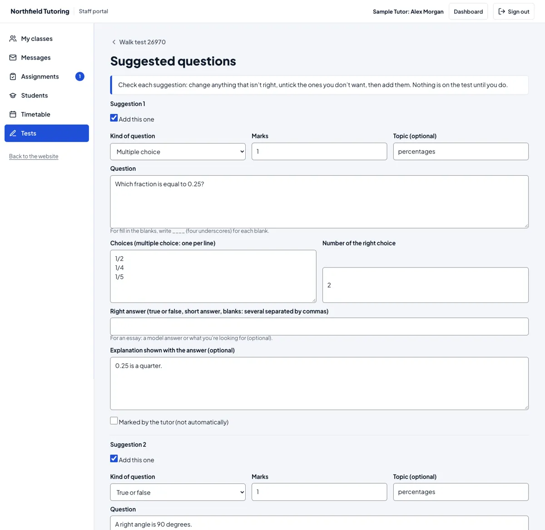
Task: Untick Add this one for Suggestion 1
Action: pyautogui.click(x=114, y=118)
